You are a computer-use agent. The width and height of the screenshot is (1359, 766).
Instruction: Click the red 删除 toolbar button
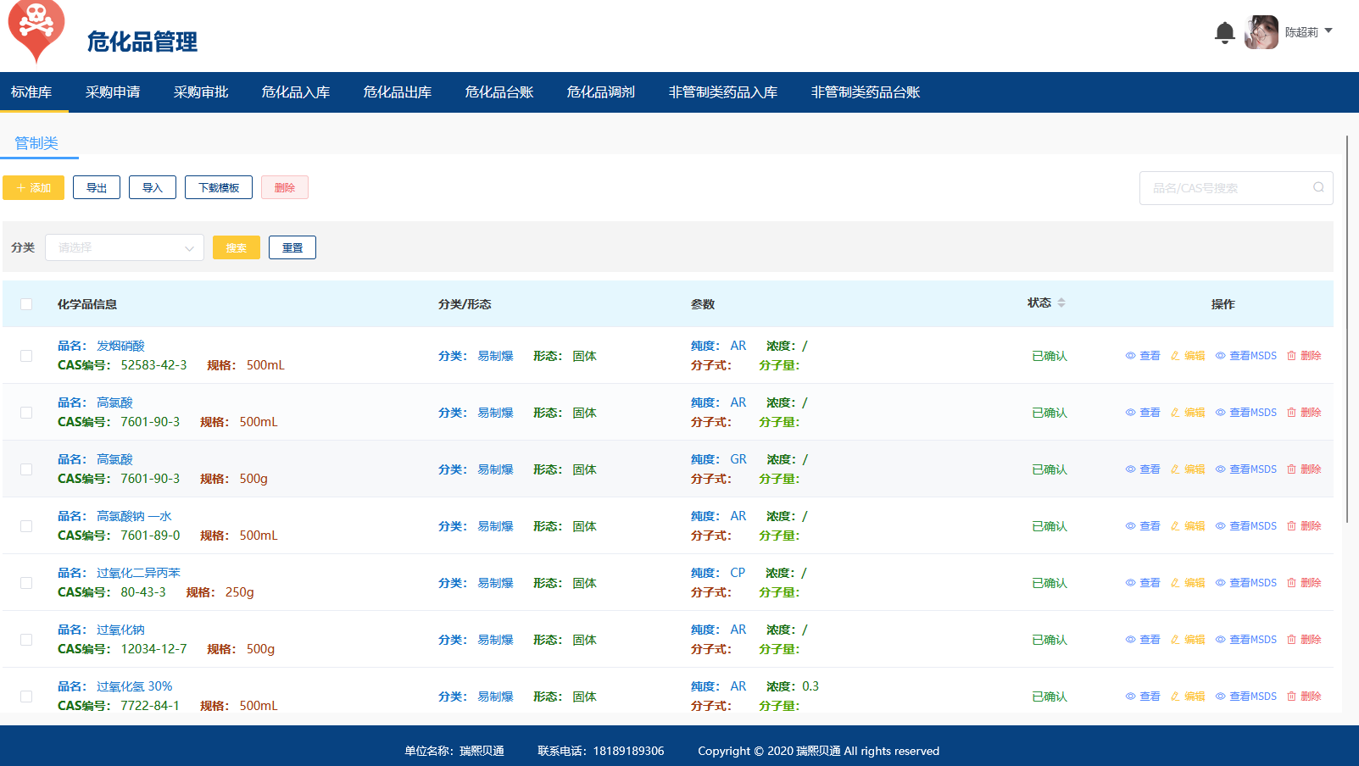tap(285, 187)
